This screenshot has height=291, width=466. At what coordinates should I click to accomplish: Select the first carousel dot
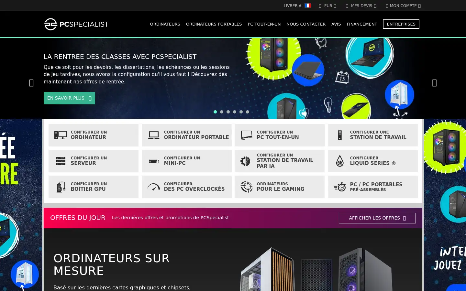coord(215,112)
